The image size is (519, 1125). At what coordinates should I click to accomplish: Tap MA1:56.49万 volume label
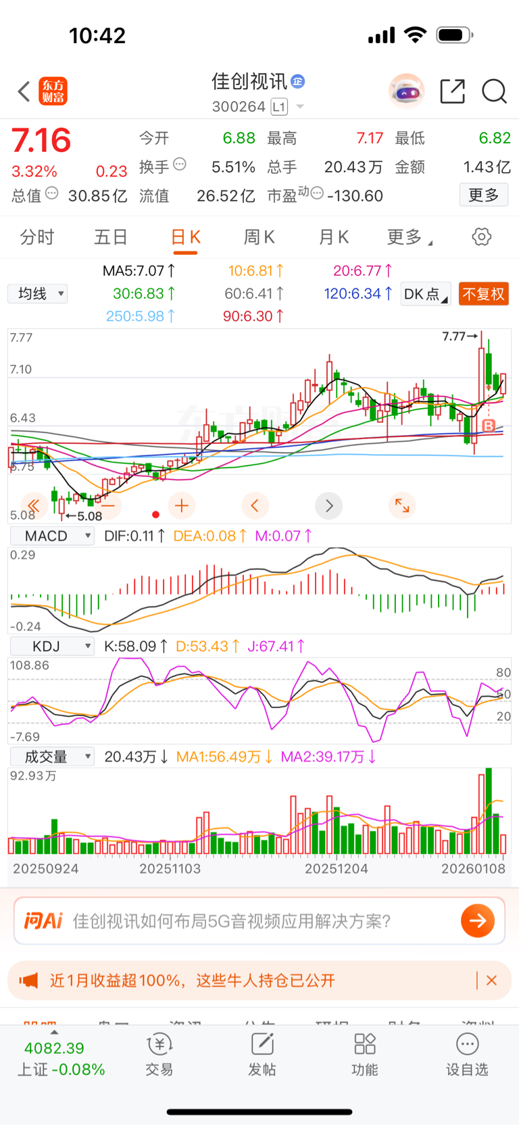224,757
